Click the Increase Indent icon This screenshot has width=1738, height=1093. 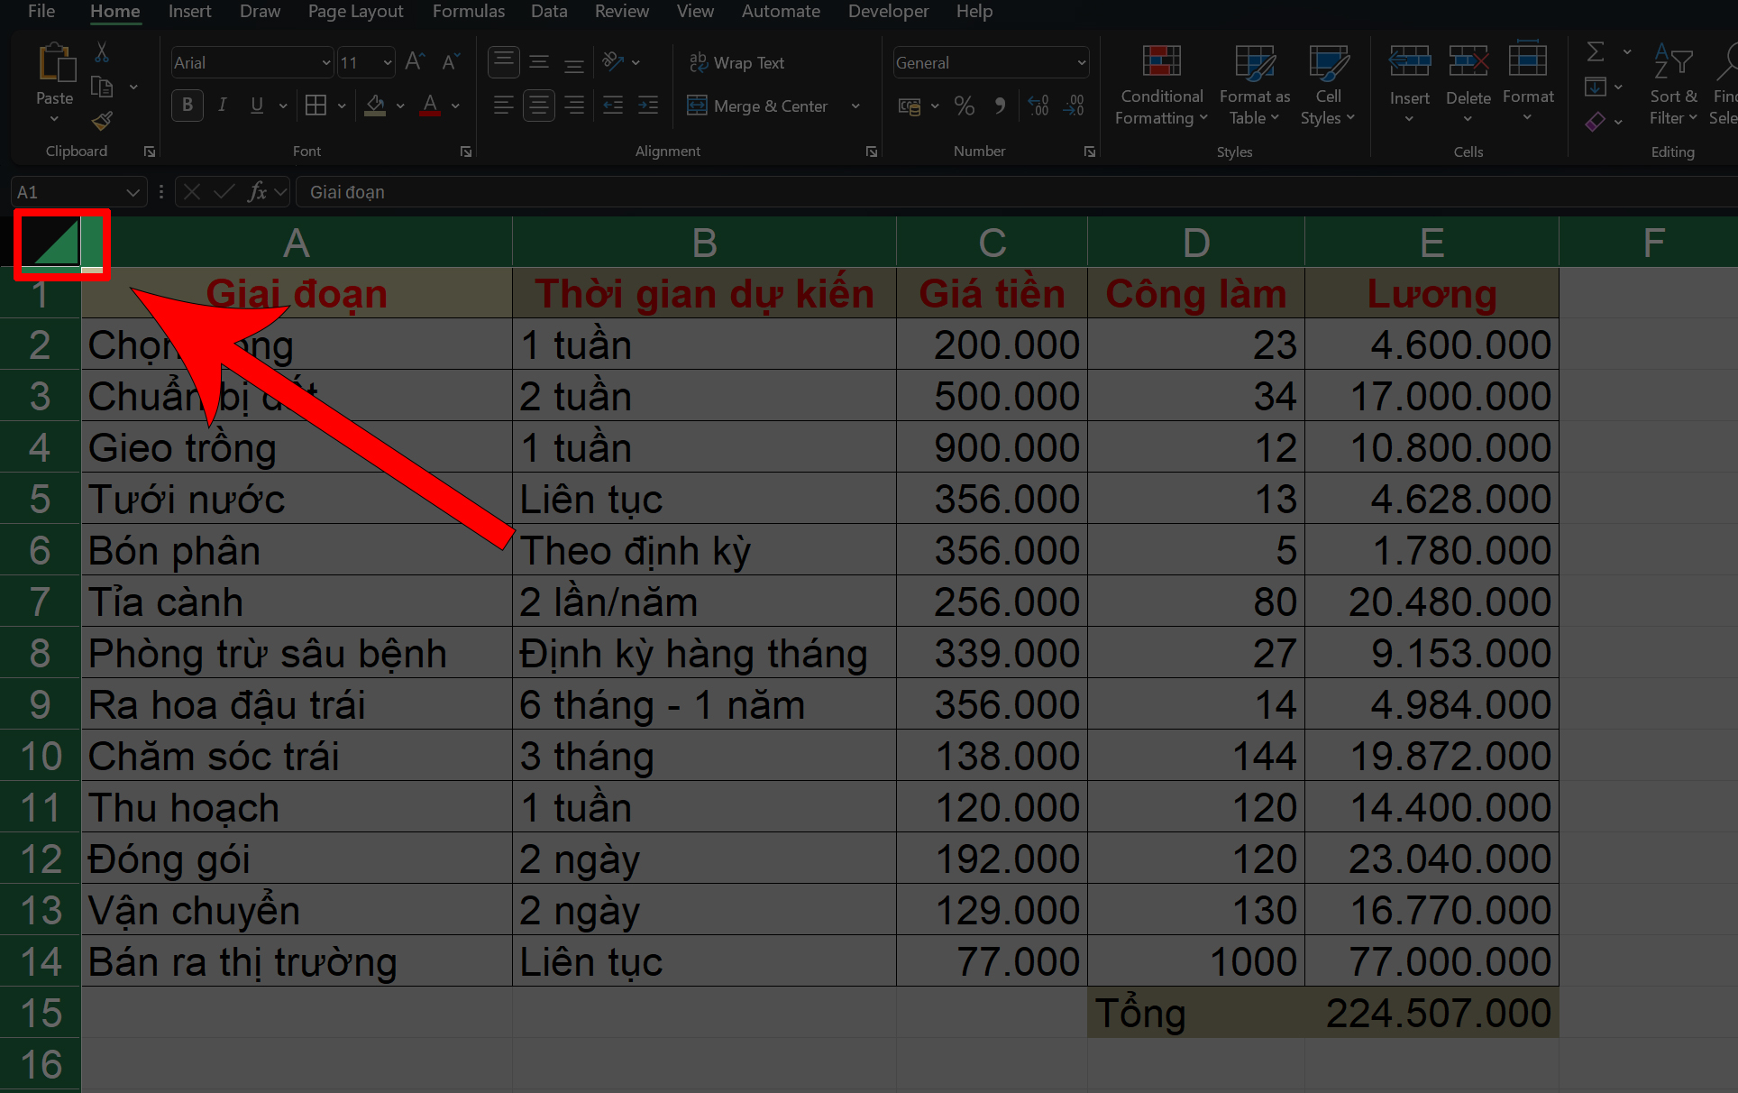pos(648,106)
